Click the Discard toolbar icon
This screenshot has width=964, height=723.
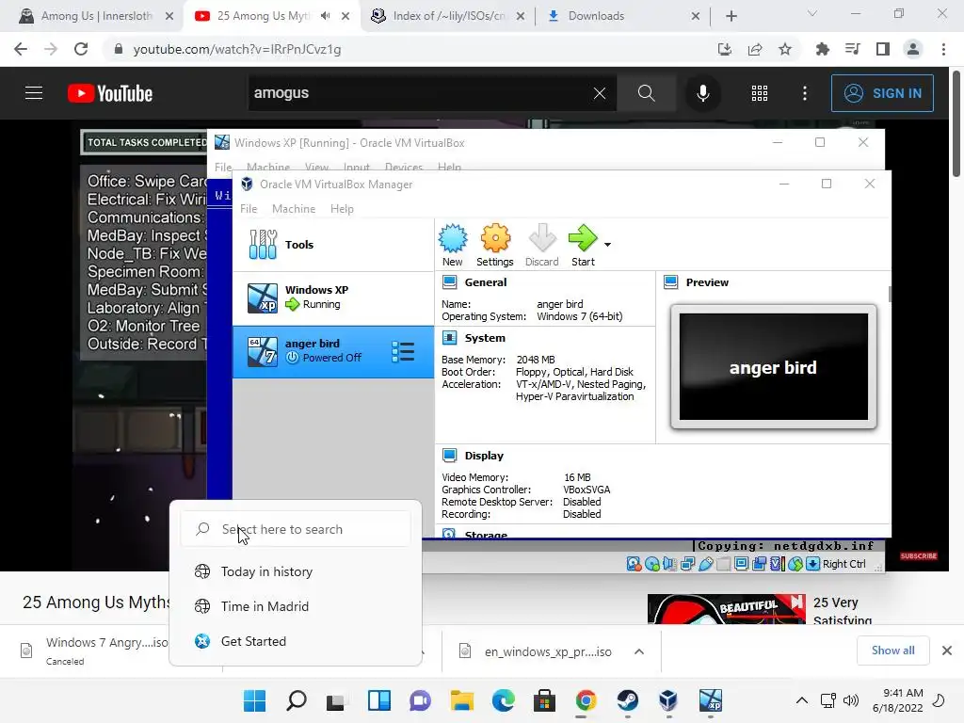(x=541, y=245)
